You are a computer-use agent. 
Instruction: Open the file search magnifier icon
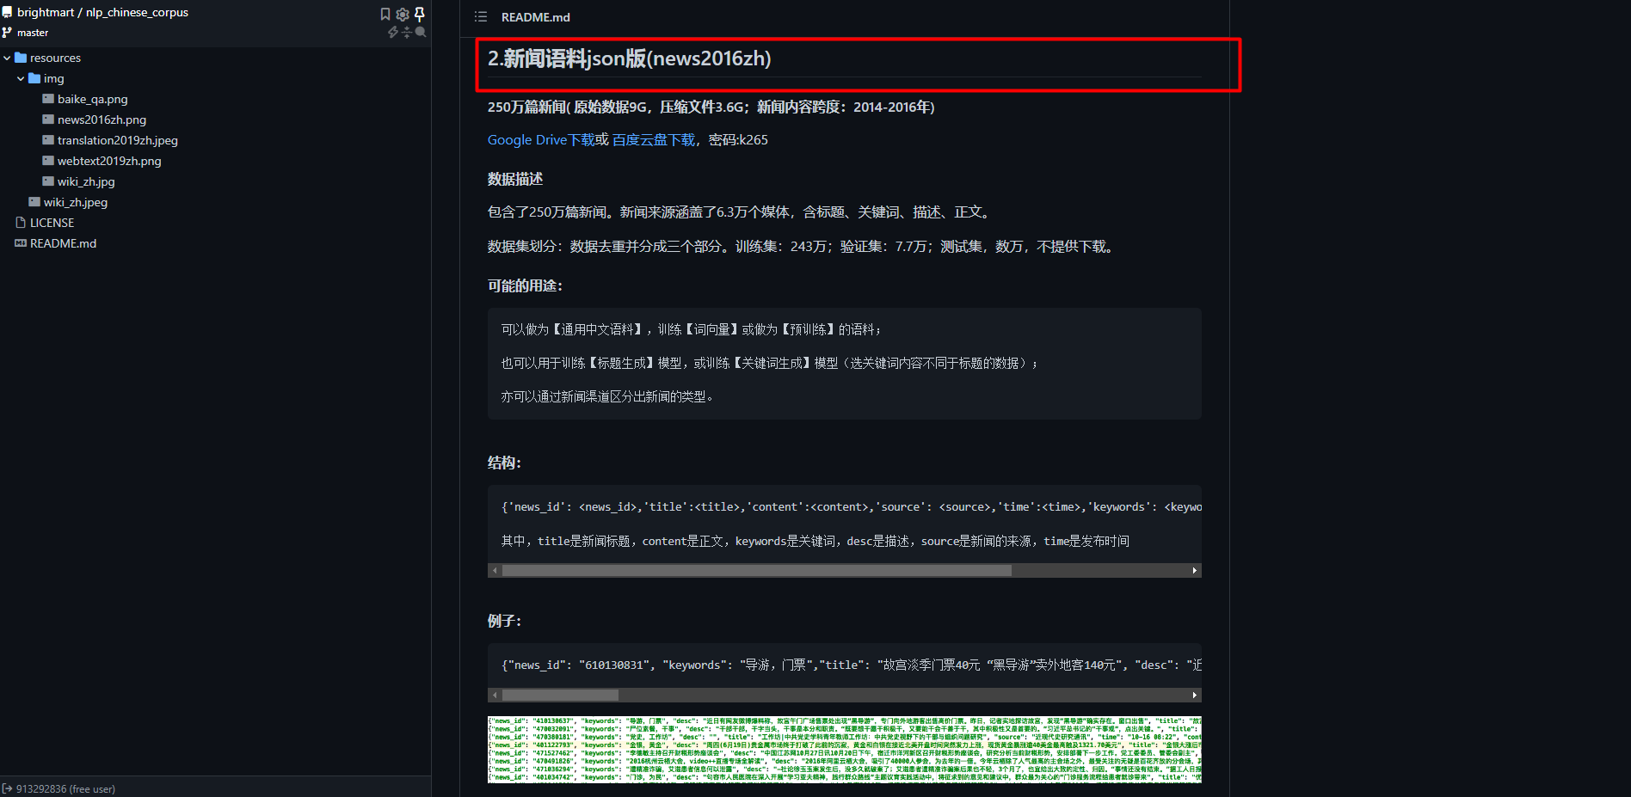[421, 32]
